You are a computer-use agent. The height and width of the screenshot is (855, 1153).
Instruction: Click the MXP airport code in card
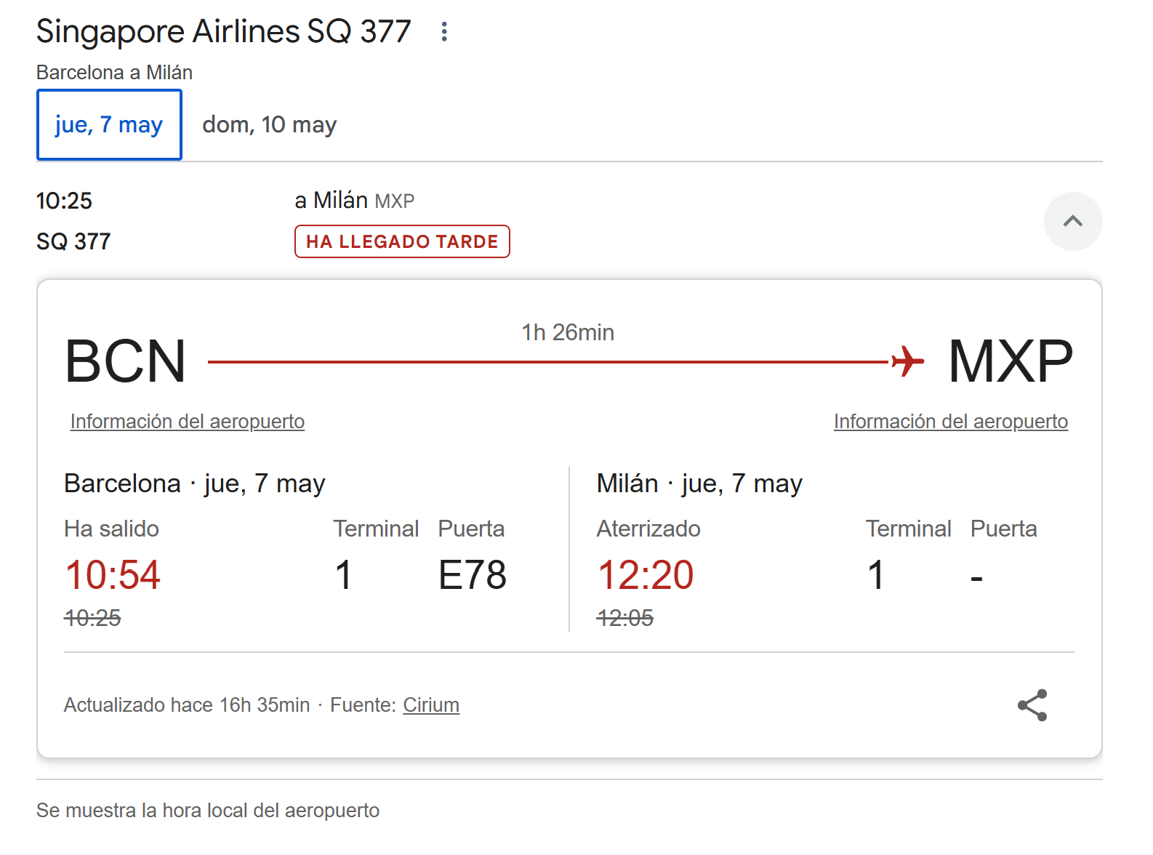click(1011, 361)
